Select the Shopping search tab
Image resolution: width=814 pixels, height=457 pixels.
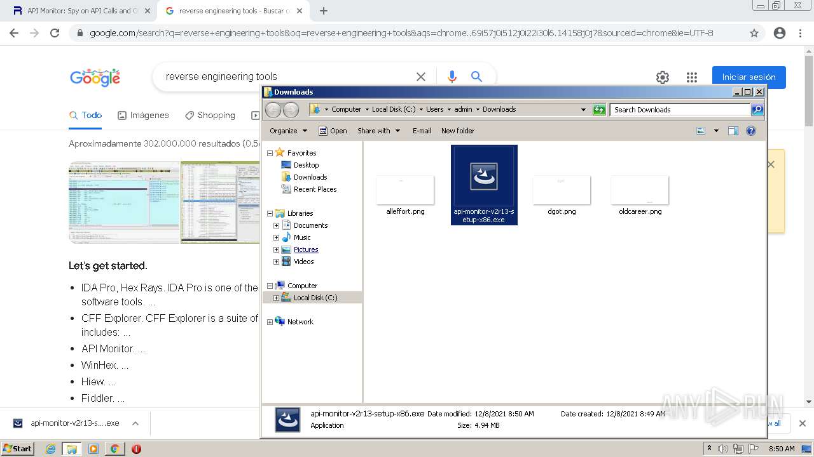click(x=210, y=116)
